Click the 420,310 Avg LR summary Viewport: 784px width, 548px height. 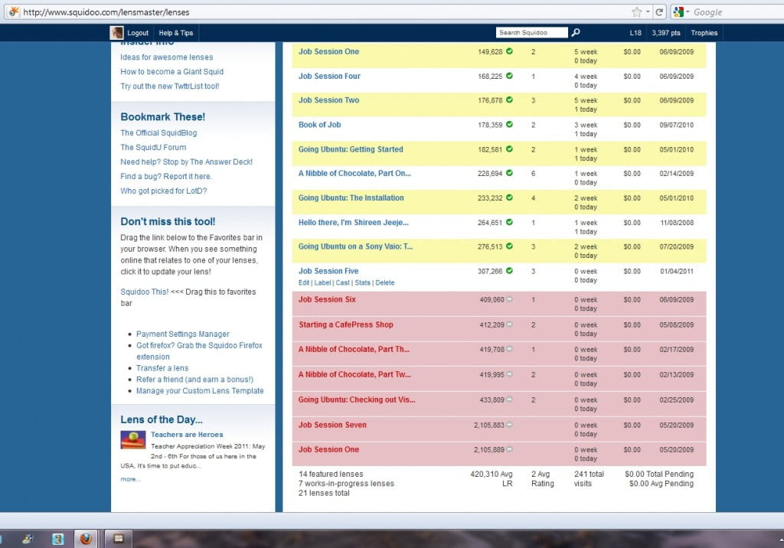(492, 479)
